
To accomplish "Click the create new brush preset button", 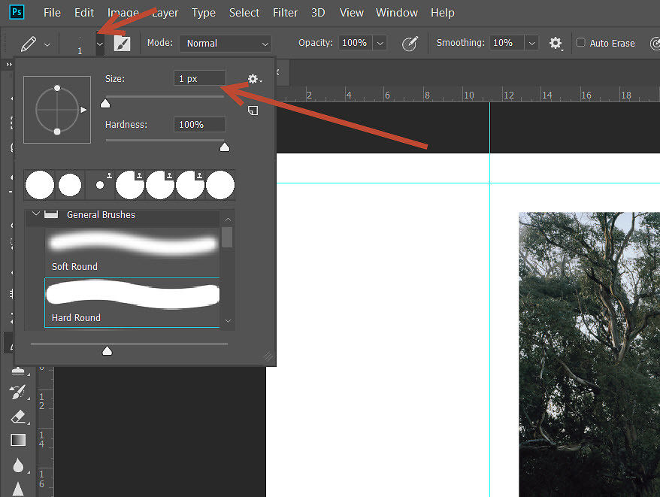I will (253, 111).
